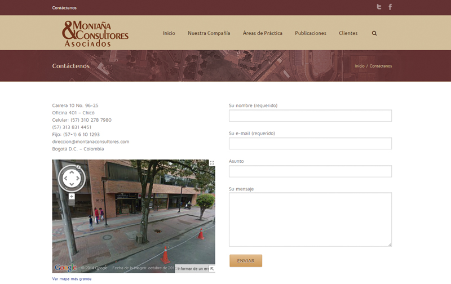Open Áreas de Práctica menu
This screenshot has height=284, width=451.
point(263,33)
